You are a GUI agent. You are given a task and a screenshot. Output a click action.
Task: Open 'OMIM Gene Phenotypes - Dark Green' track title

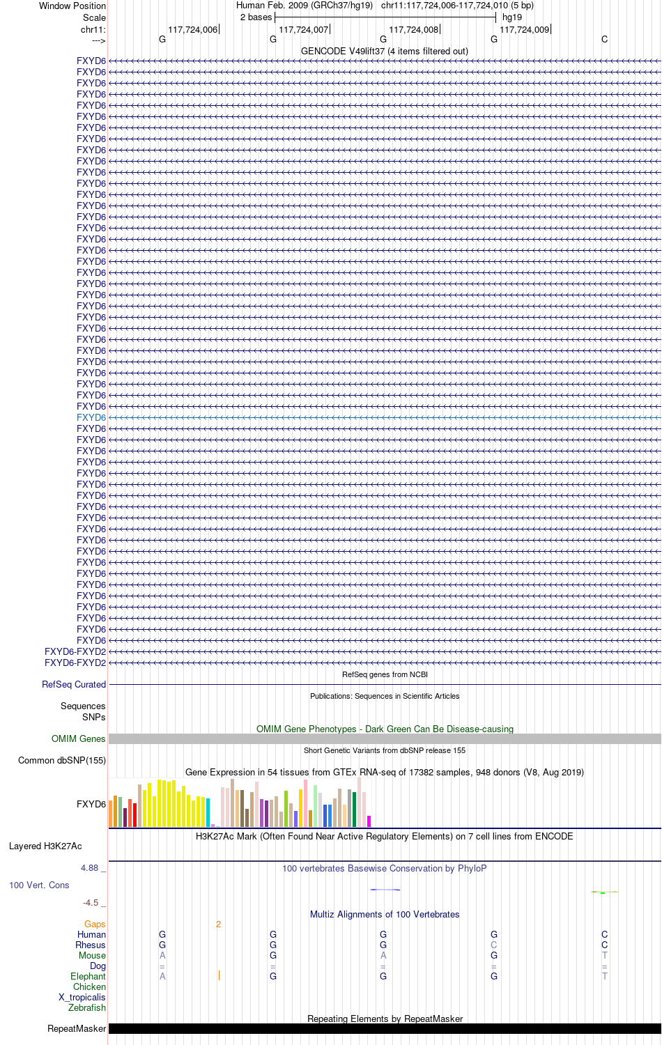click(385, 729)
